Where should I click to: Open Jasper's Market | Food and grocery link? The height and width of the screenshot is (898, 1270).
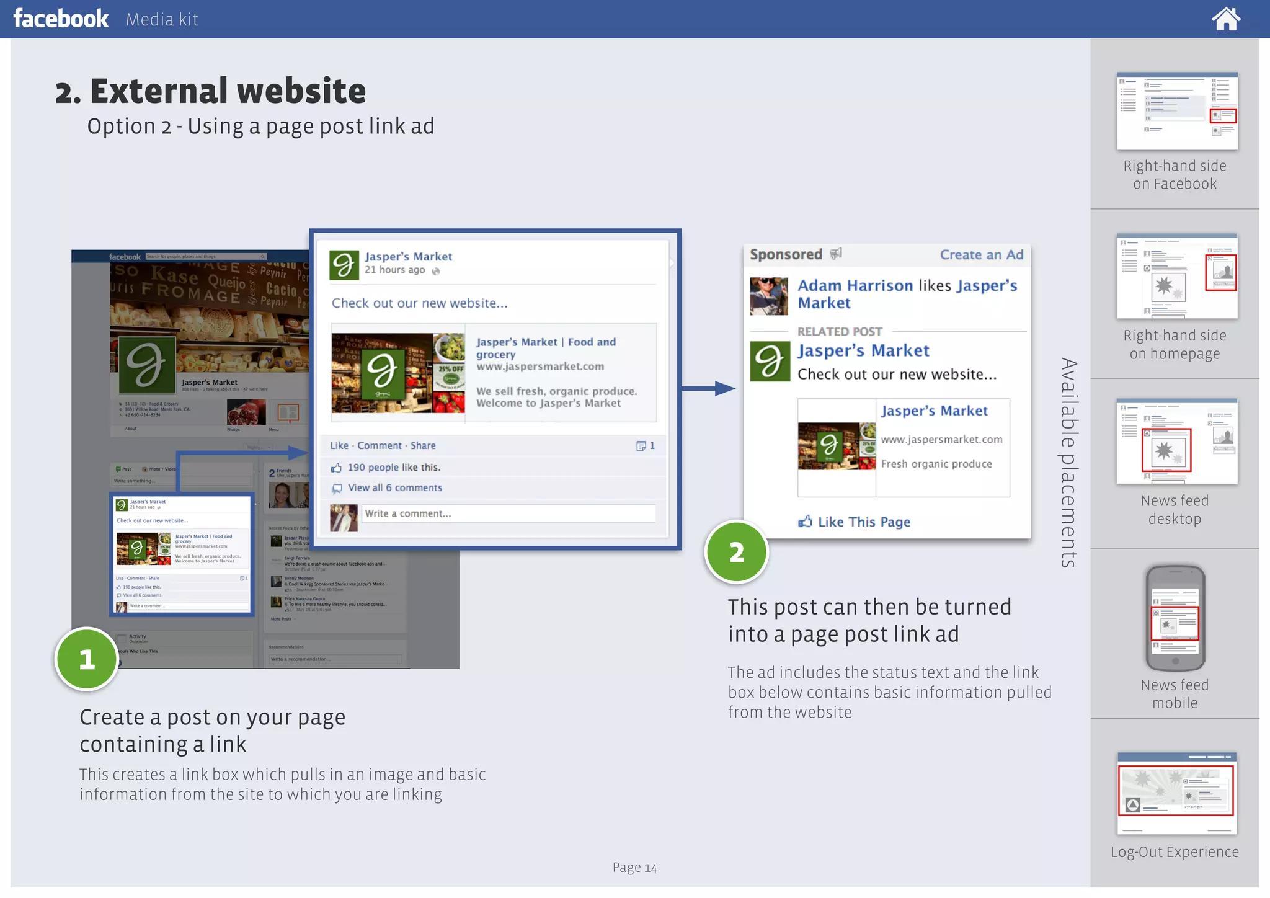(546, 348)
